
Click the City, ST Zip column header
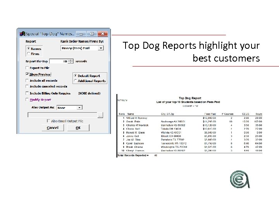coord(167,114)
